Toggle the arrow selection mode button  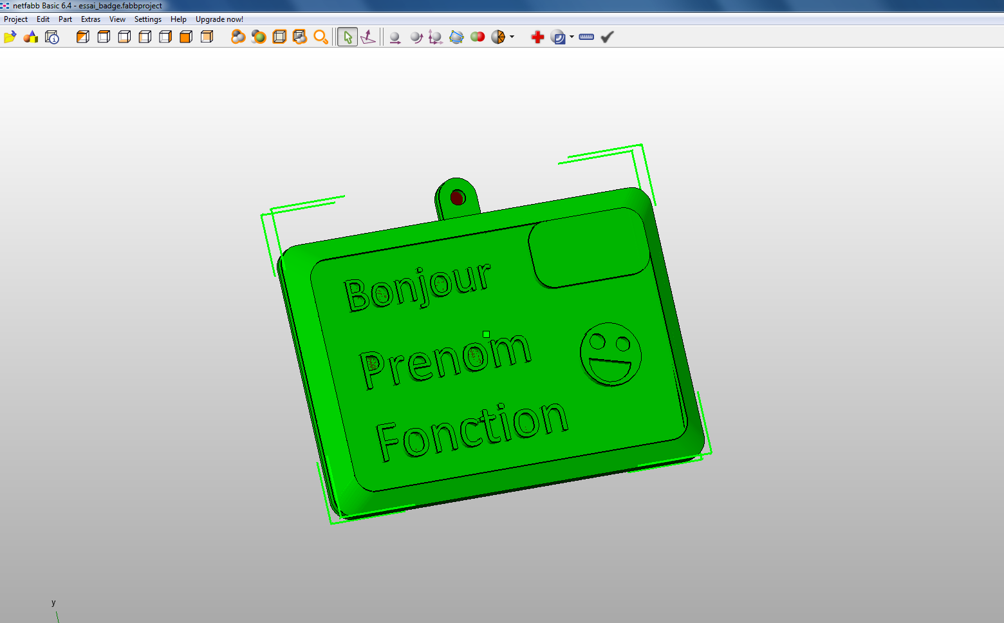click(x=348, y=37)
